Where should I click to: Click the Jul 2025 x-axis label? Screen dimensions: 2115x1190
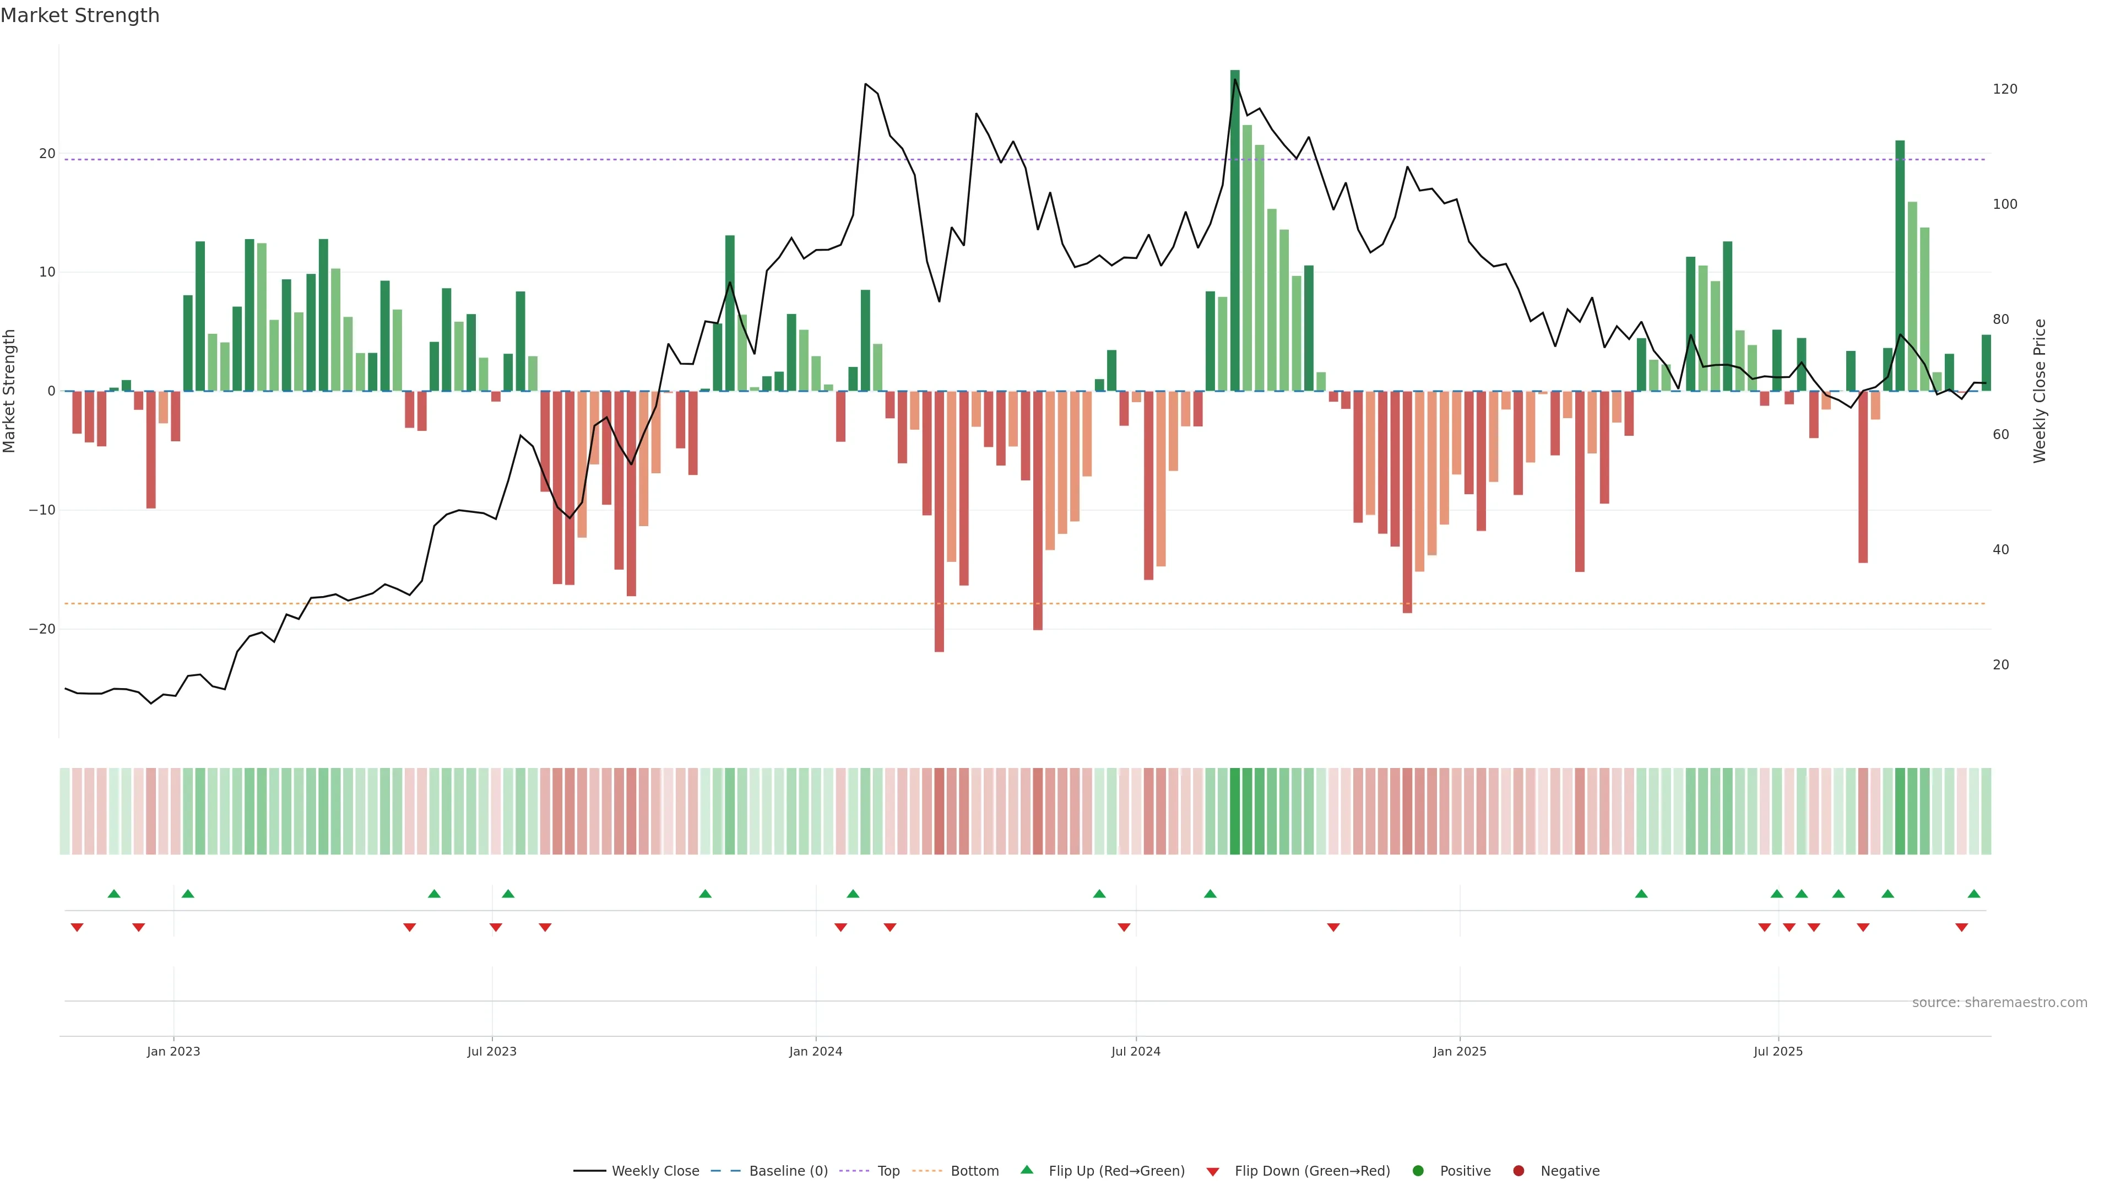point(1777,1051)
